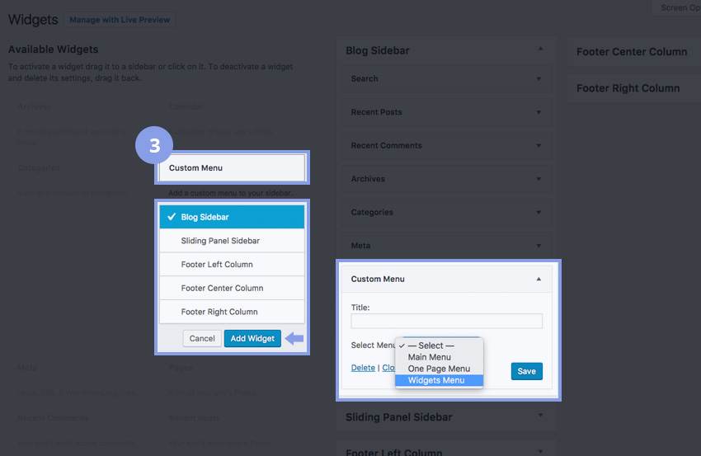701x456 pixels.
Task: Click the Delete link in Custom Menu
Action: (363, 368)
